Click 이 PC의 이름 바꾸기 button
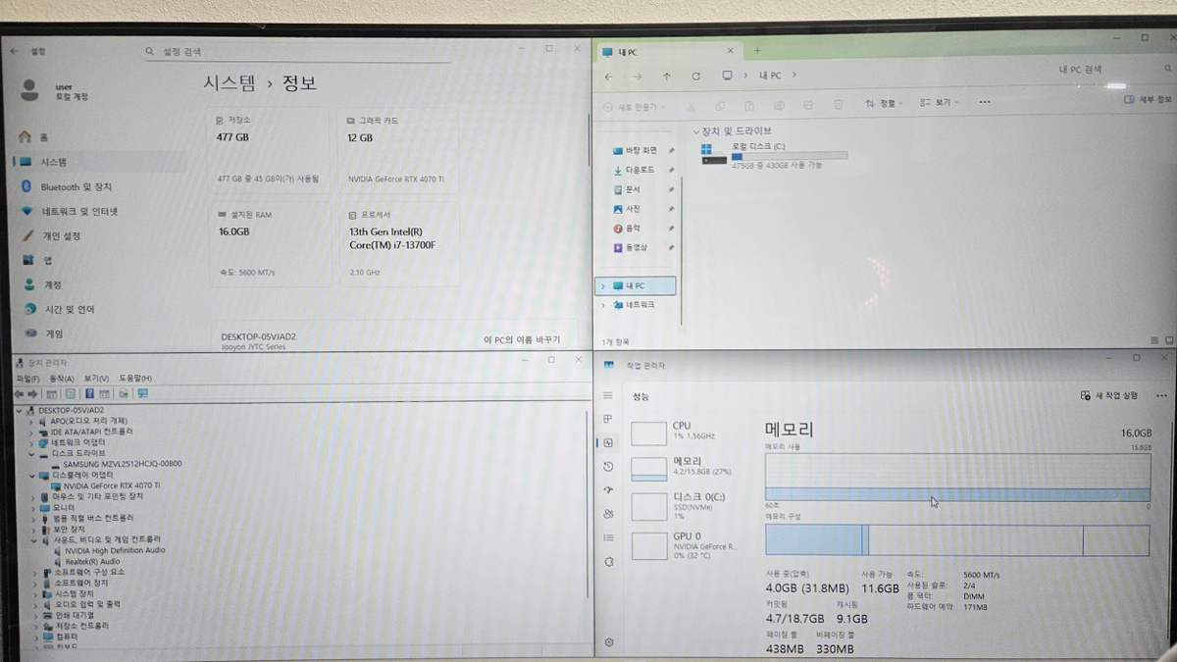This screenshot has height=662, width=1177. [522, 339]
